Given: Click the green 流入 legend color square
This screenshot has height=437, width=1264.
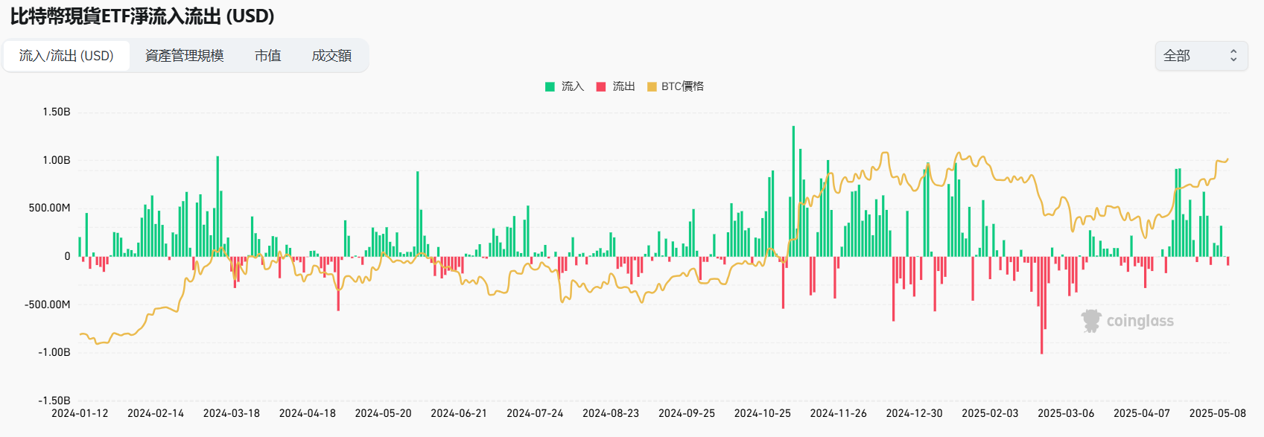Looking at the screenshot, I should coord(550,86).
